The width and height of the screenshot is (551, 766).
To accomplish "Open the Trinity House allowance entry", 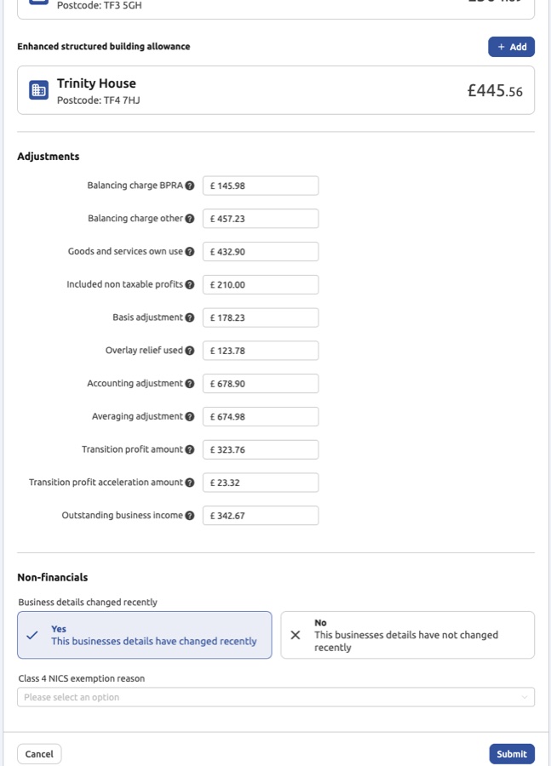I will [276, 90].
